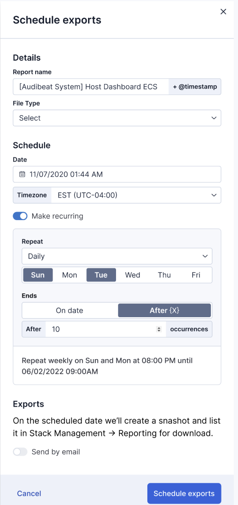Viewport: 238px width, 505px height.
Task: Turn off Make recurring switch
Action: coord(20,216)
